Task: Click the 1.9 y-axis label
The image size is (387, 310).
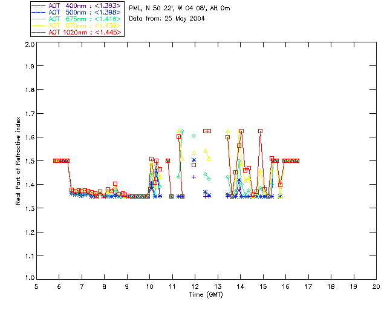Action: point(30,66)
